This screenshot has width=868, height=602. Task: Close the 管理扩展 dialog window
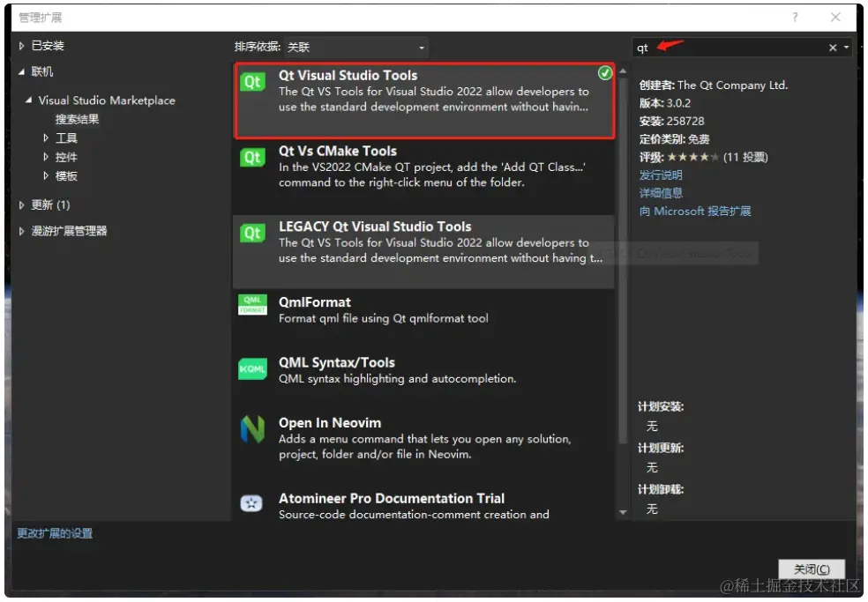pyautogui.click(x=835, y=17)
